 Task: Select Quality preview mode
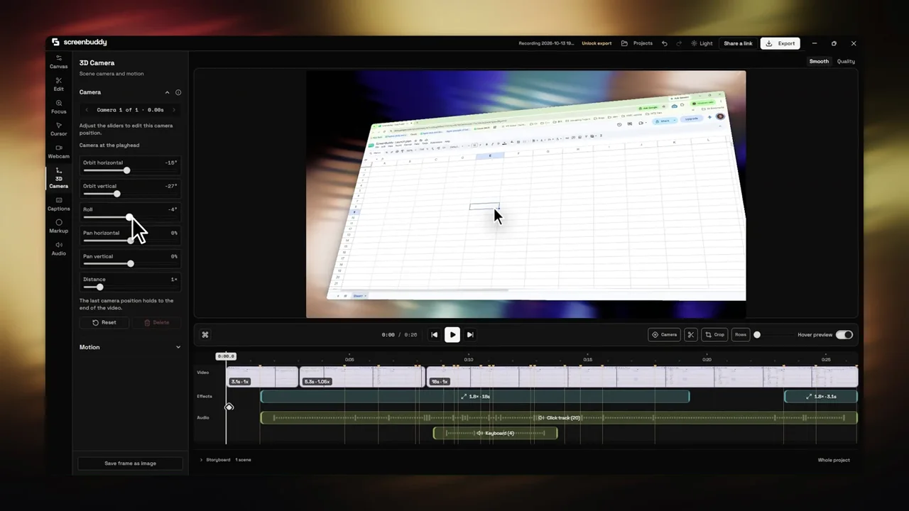846,61
